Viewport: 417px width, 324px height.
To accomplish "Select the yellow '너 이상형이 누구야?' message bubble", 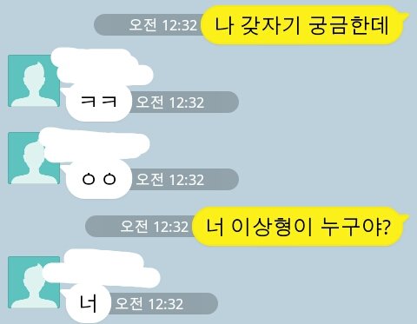I will pyautogui.click(x=299, y=227).
